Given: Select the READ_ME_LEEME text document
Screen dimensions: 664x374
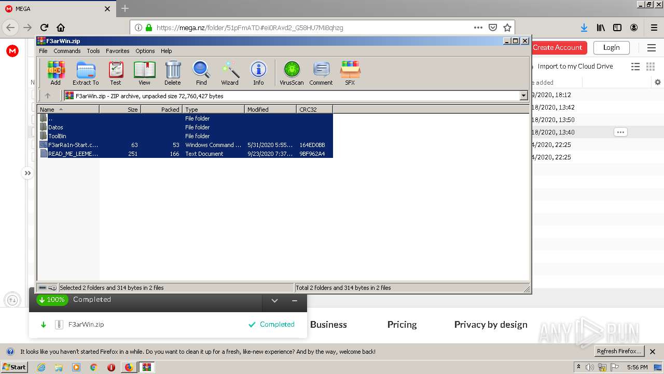Looking at the screenshot, I should 185,154.
